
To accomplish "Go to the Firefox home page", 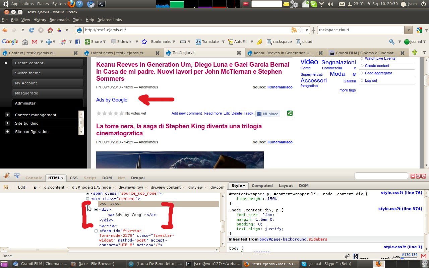I will pos(50,30).
